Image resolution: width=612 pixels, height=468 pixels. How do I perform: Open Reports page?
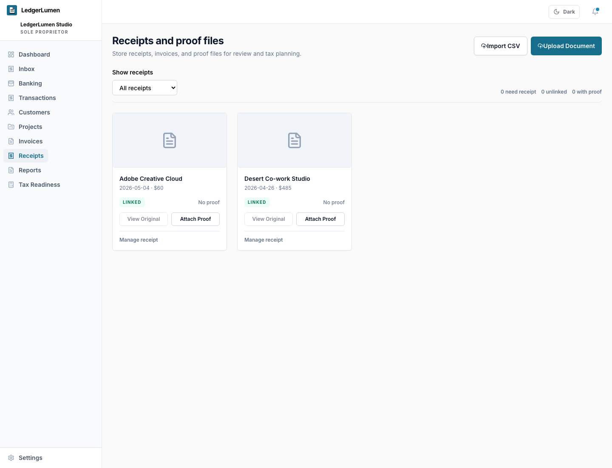tap(25, 170)
